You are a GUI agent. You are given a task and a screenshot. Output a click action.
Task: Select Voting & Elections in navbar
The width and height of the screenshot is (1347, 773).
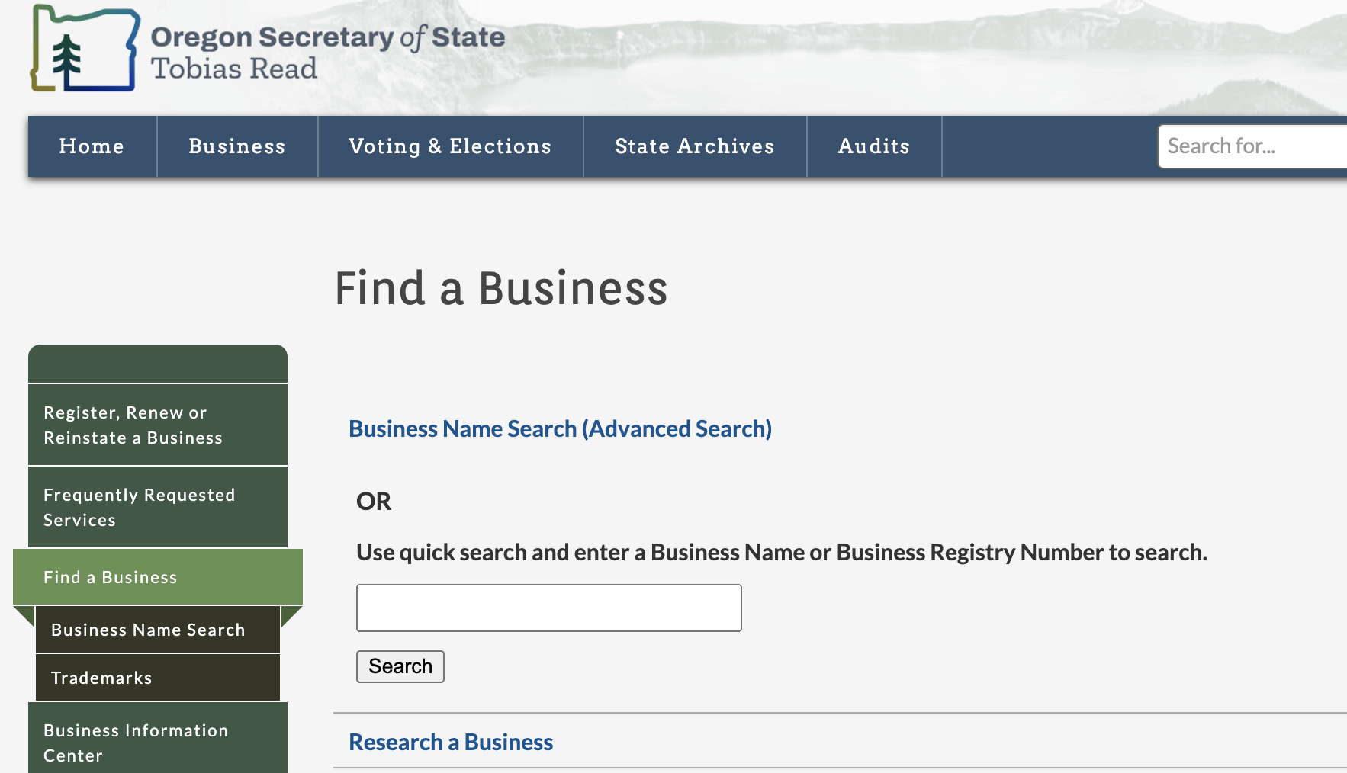tap(450, 146)
